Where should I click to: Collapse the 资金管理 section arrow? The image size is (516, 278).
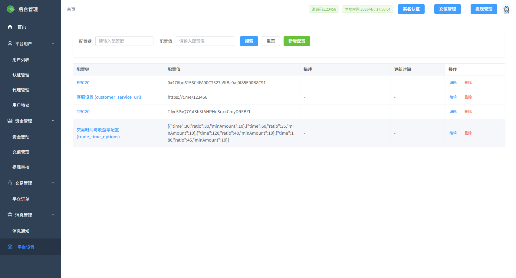click(53, 121)
